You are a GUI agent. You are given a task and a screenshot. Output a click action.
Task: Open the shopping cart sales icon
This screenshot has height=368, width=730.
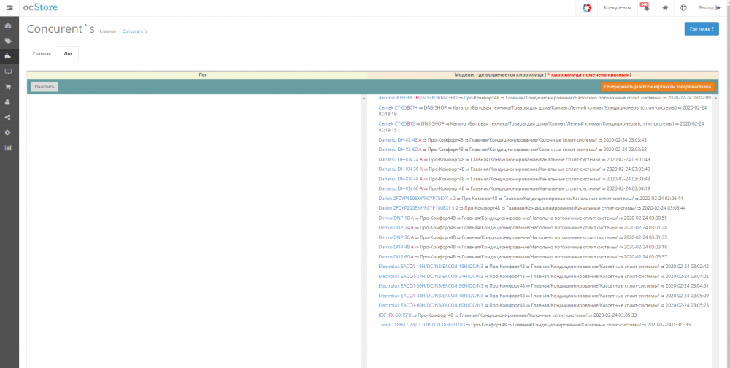[x=8, y=87]
